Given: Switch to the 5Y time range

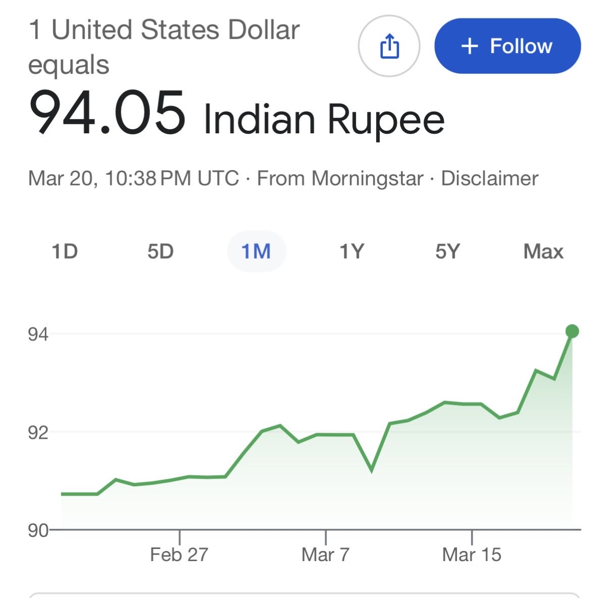Looking at the screenshot, I should [447, 251].
